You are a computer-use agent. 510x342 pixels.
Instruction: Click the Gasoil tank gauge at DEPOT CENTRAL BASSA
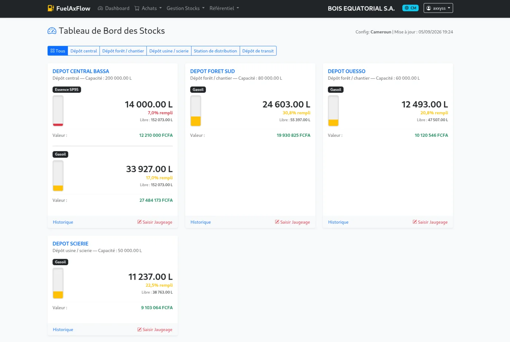click(58, 176)
